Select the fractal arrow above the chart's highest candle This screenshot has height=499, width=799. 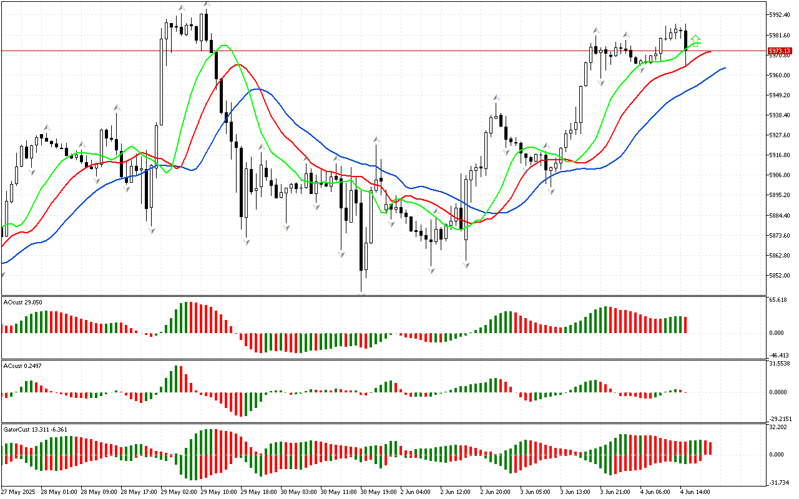coord(206,5)
